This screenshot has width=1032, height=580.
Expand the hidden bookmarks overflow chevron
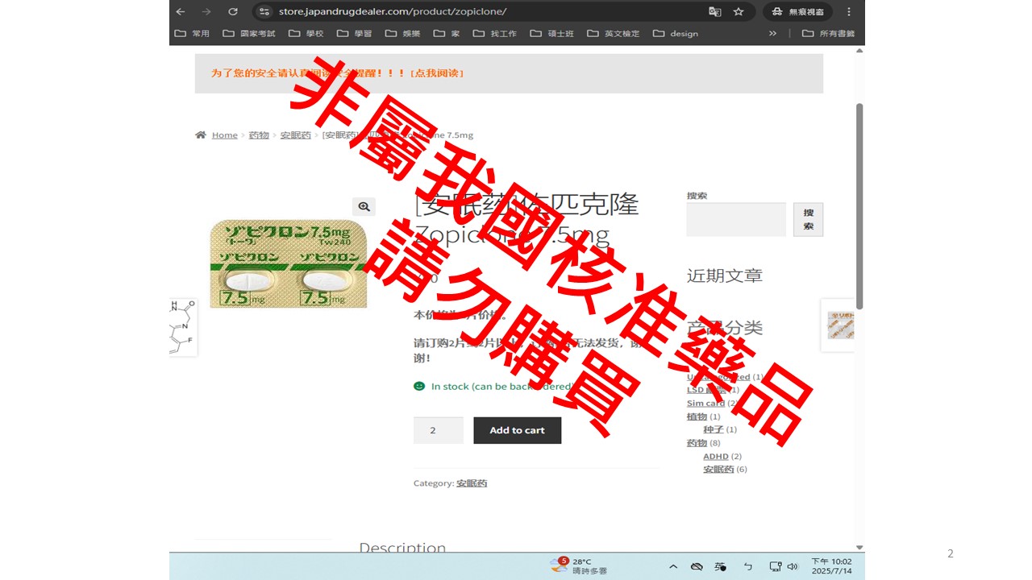click(x=772, y=33)
